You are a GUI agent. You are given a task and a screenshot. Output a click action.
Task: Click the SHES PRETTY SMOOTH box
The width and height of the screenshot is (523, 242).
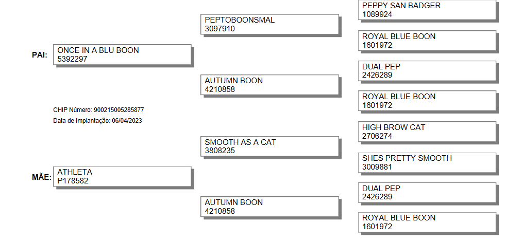click(427, 162)
